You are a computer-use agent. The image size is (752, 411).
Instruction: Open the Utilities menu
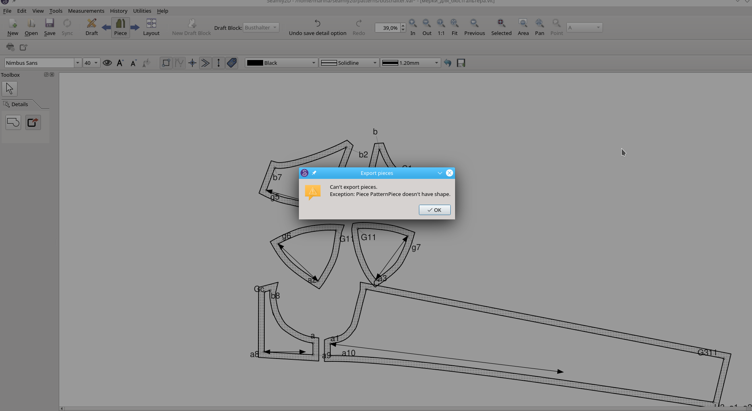[x=142, y=11]
